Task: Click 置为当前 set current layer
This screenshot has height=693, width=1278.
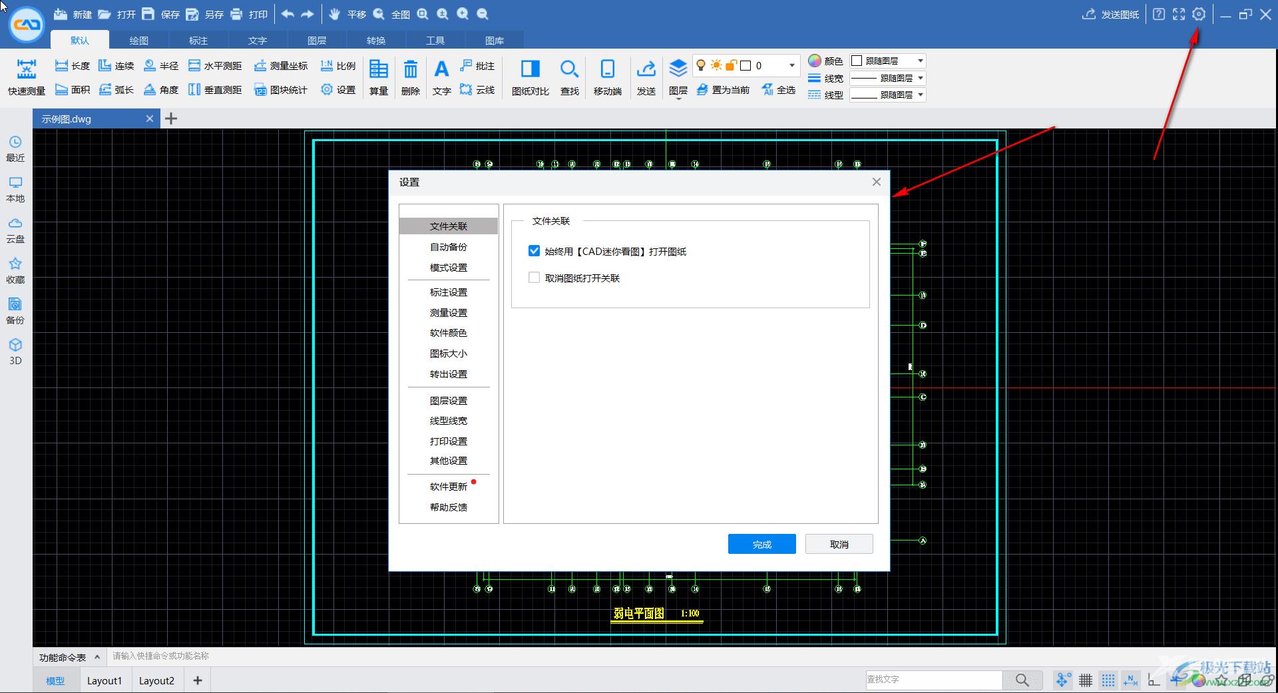Action: click(x=723, y=89)
